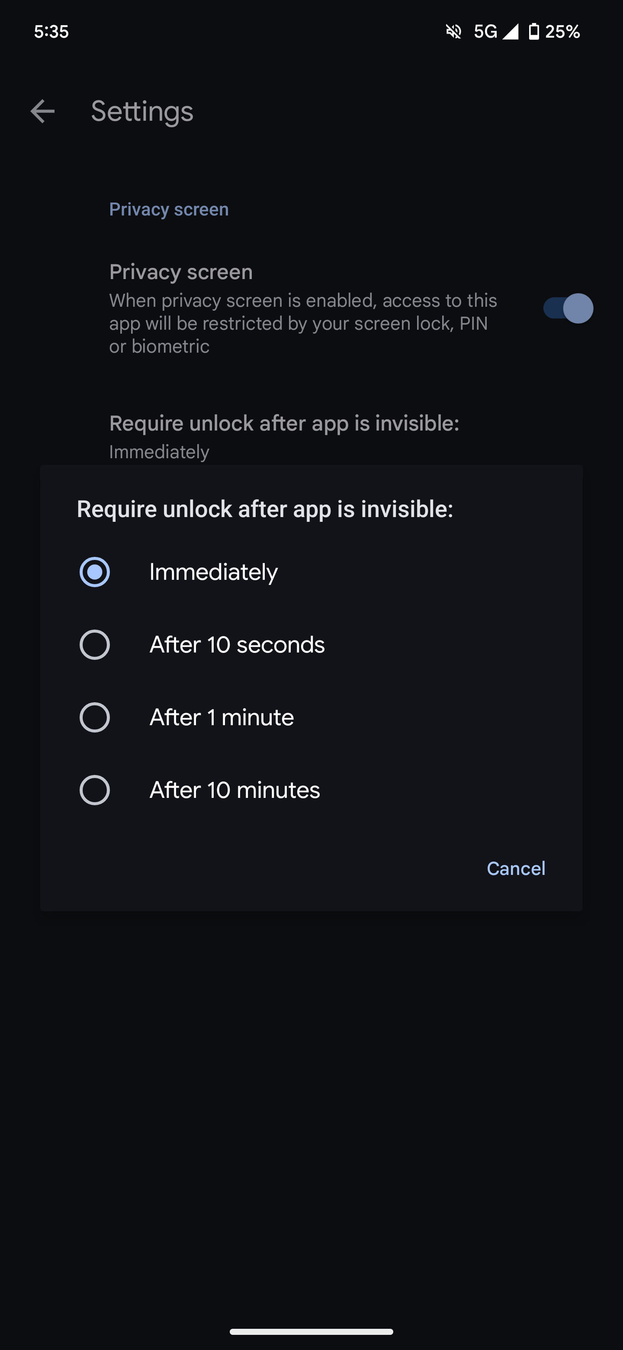This screenshot has width=623, height=1350.
Task: Tap the bottom home gesture bar
Action: (x=311, y=1332)
